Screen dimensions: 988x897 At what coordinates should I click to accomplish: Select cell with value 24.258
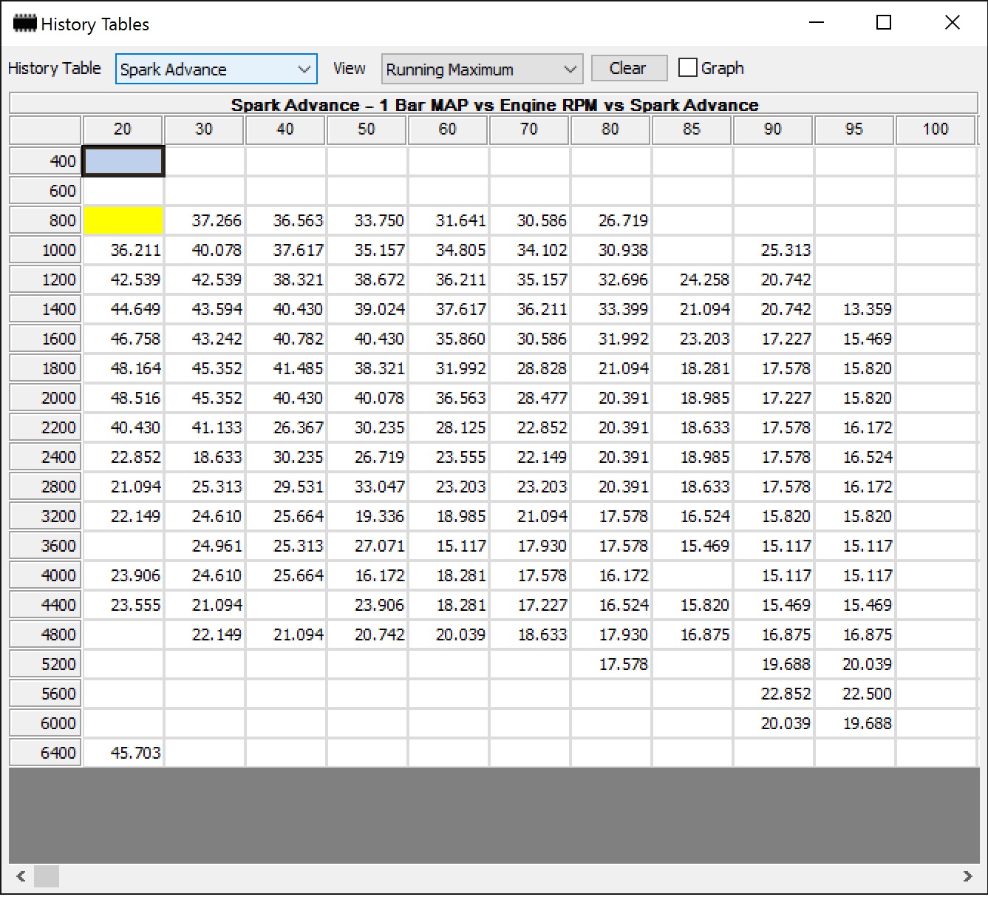(692, 280)
